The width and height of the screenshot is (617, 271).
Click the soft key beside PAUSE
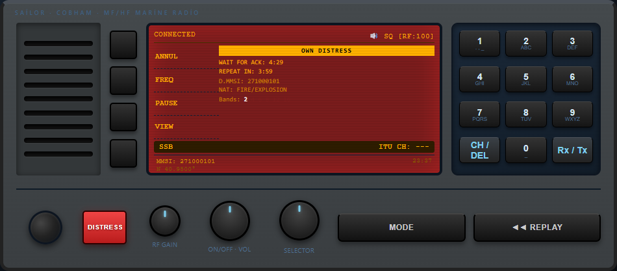(123, 117)
